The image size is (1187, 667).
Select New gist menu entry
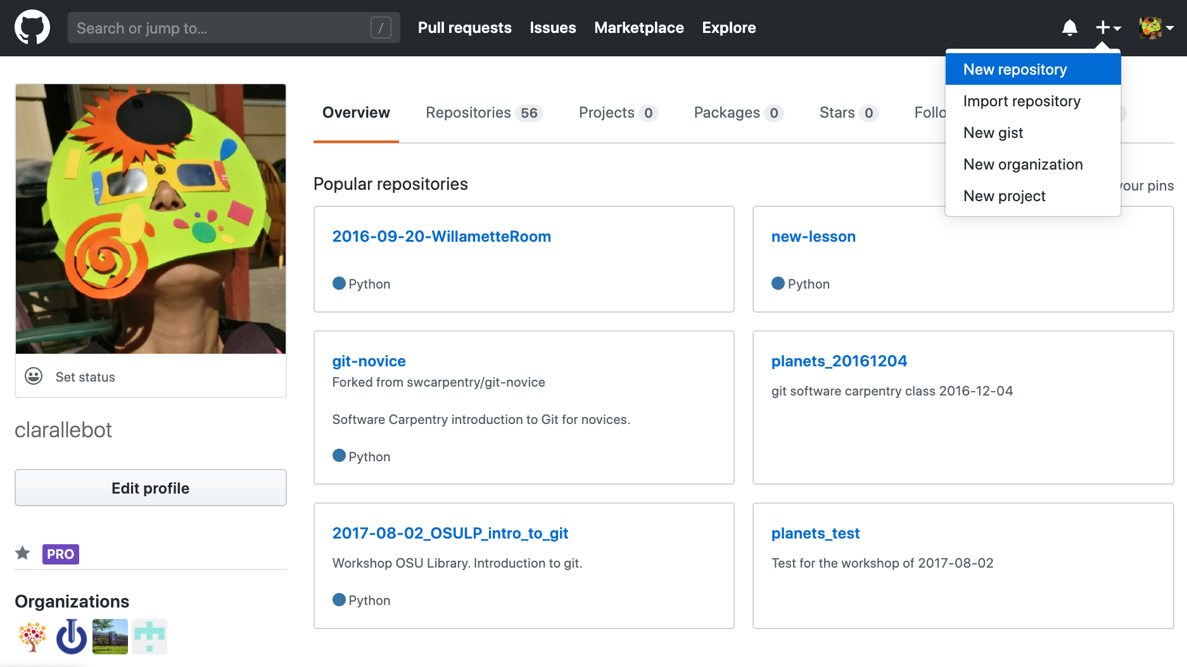993,133
